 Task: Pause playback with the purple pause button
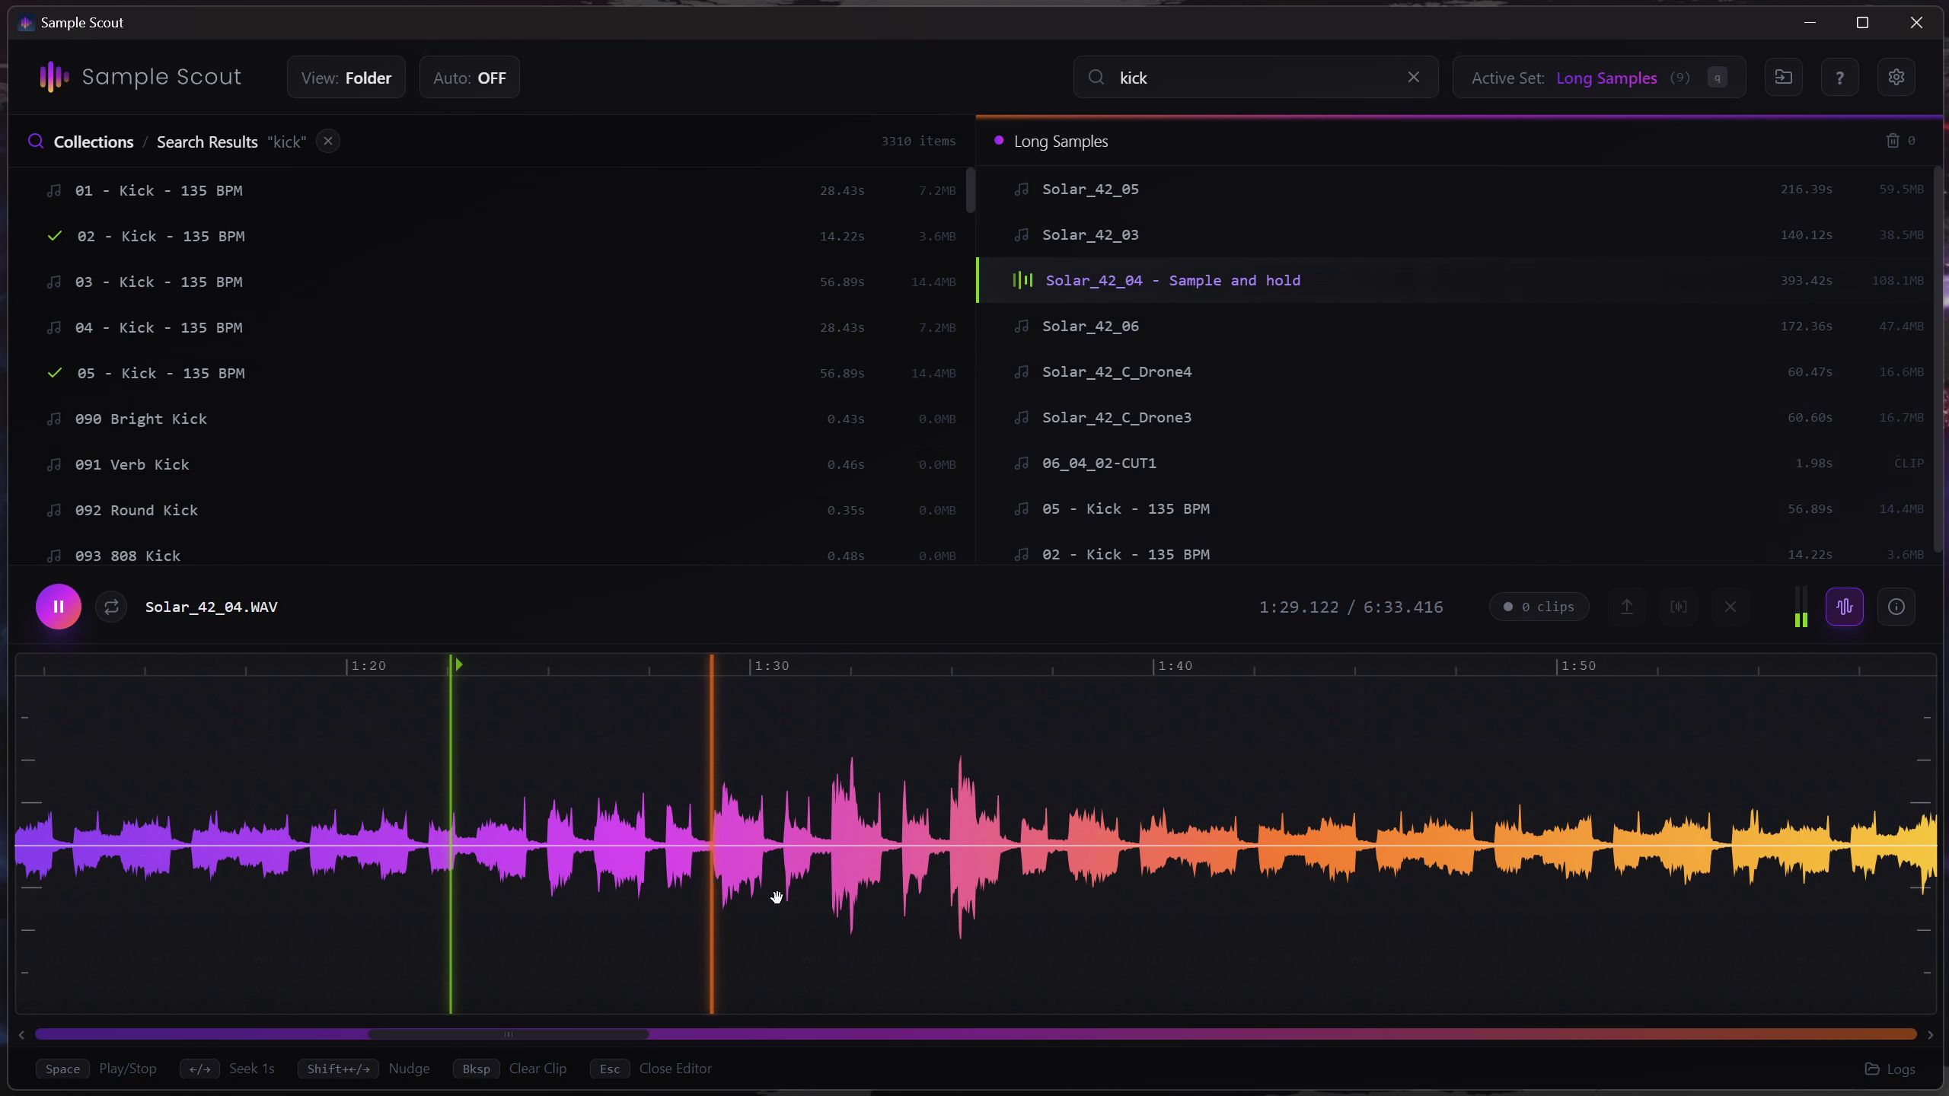tap(58, 607)
